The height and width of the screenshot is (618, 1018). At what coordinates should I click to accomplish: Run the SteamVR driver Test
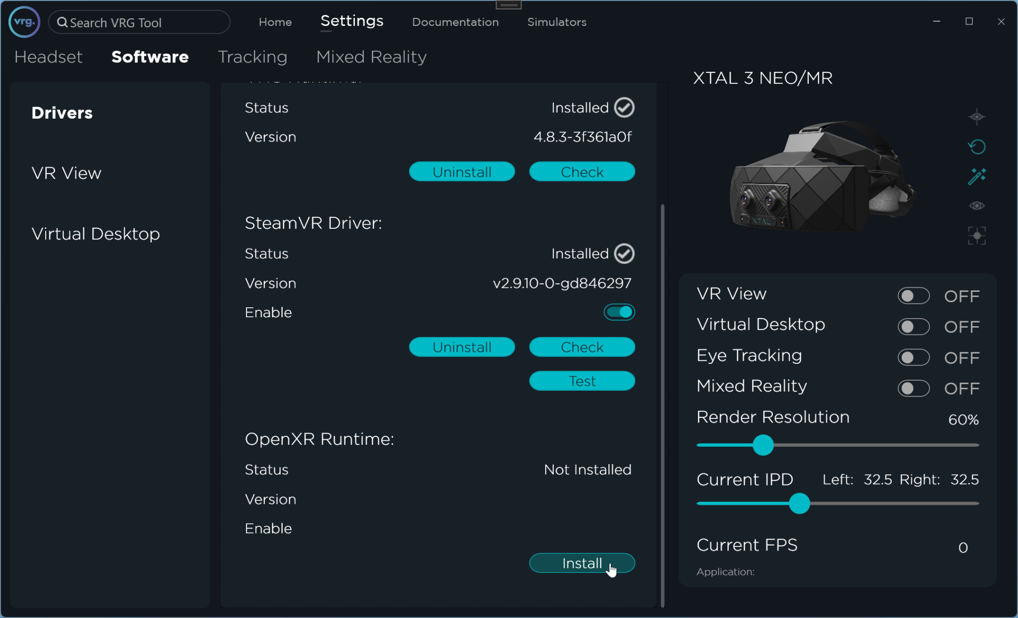[582, 381]
